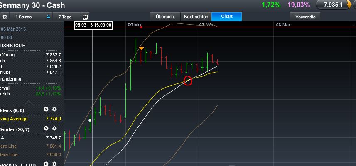Click the low value 7.828,2
Image resolution: width=356 pixels, height=166 pixels.
tap(53, 66)
